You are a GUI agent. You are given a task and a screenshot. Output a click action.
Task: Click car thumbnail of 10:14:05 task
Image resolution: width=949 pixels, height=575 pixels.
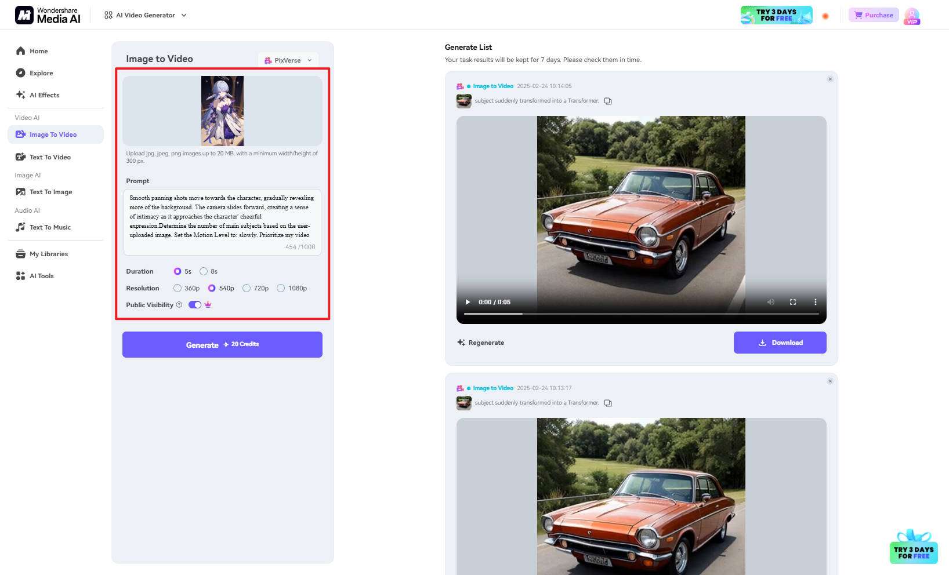(464, 101)
